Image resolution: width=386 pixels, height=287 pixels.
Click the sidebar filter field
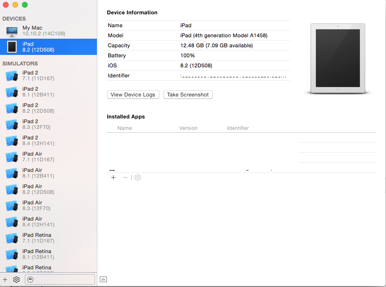(60, 279)
